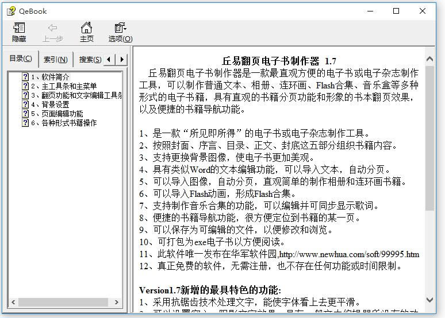The image size is (445, 318).
Task: Click the heading Version1.7新增的最具特色的功能
Action: (x=210, y=290)
